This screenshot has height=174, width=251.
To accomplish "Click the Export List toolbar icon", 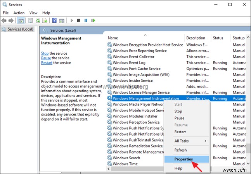I will 45,21.
